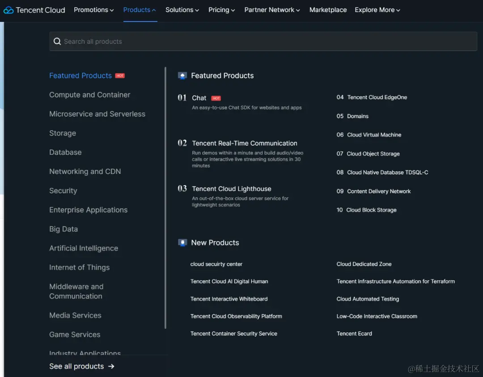This screenshot has height=377, width=483.
Task: Select the Big Data category
Action: pos(64,229)
